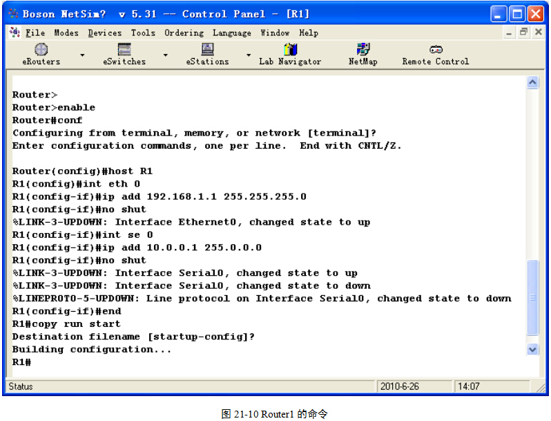Click the 'R1(config-if)#int se 0' line
This screenshot has height=421, width=551.
pyautogui.click(x=83, y=235)
